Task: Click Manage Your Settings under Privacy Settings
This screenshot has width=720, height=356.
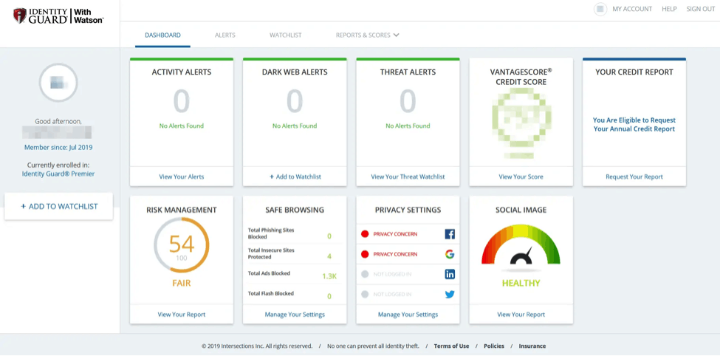Action: pyautogui.click(x=408, y=315)
